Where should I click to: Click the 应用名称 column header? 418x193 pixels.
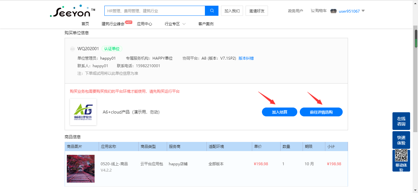[119, 147]
